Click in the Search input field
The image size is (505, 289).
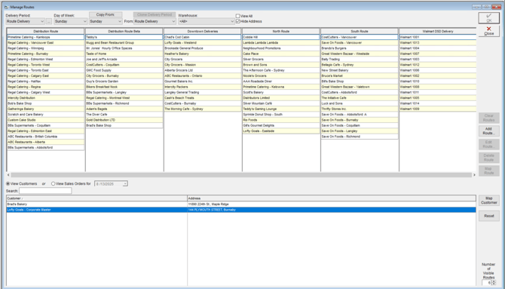coord(45,191)
